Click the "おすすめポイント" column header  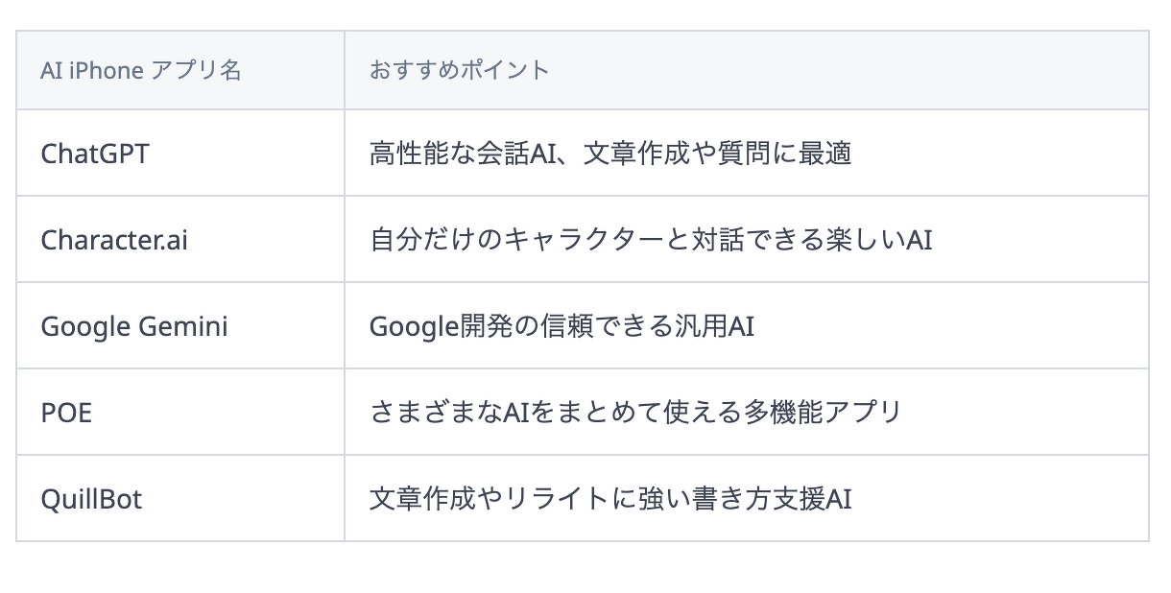point(747,70)
